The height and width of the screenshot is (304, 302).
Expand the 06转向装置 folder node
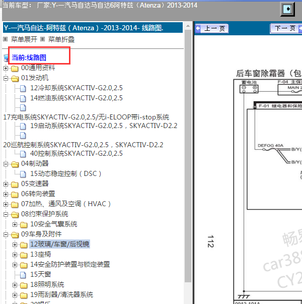[6, 194]
